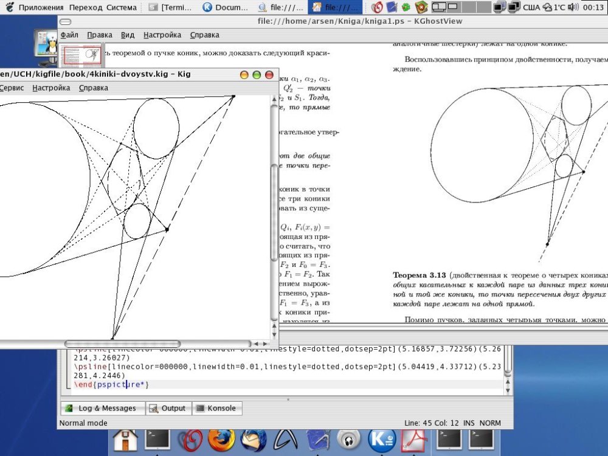This screenshot has height=456, width=608.
Task: Switch to the [Termi... taskbar window
Action: pyautogui.click(x=171, y=7)
